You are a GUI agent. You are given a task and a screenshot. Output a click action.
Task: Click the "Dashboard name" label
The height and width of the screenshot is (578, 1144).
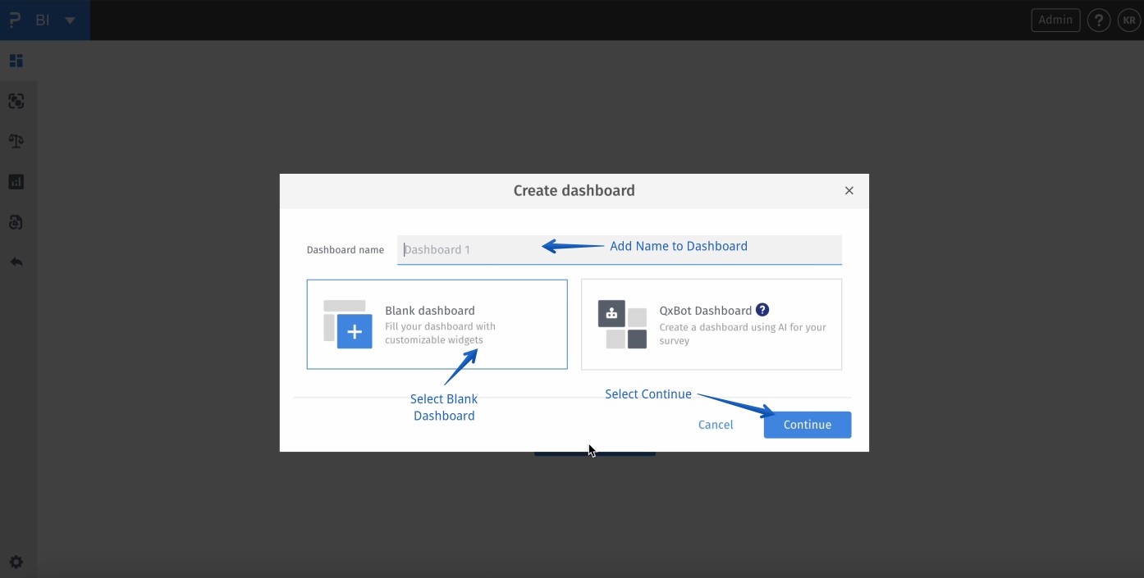coord(345,250)
